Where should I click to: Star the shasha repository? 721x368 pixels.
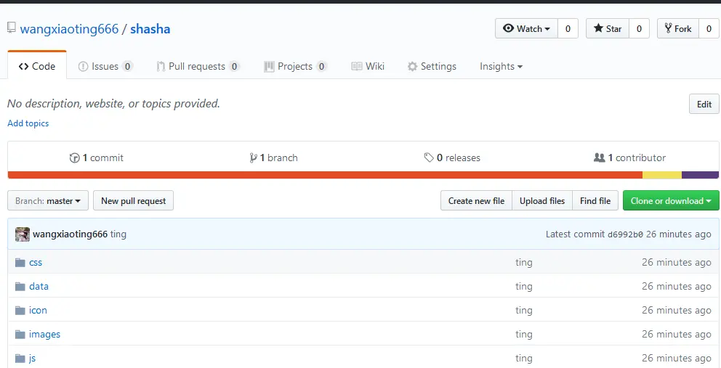608,28
